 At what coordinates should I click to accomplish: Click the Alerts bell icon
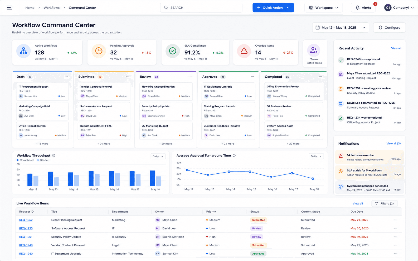357,8
